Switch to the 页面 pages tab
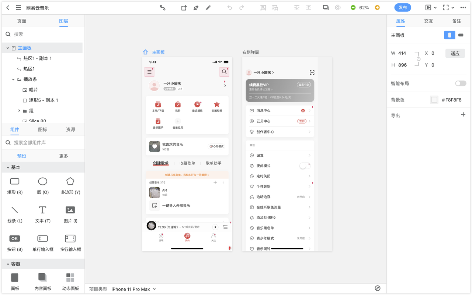The image size is (472, 295). (22, 21)
